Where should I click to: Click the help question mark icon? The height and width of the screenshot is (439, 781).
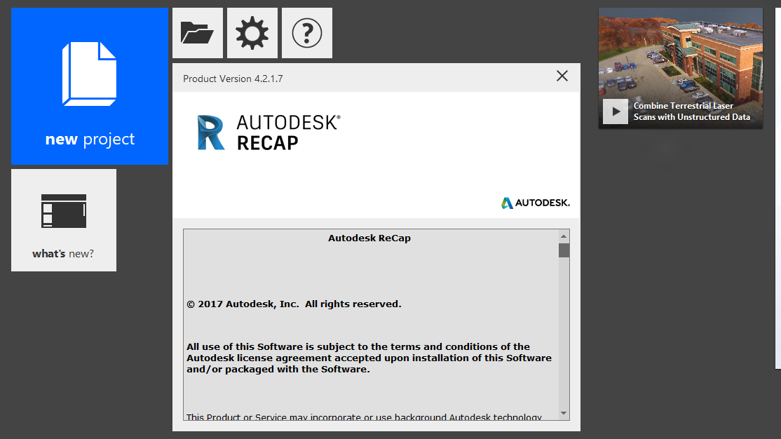pos(306,32)
